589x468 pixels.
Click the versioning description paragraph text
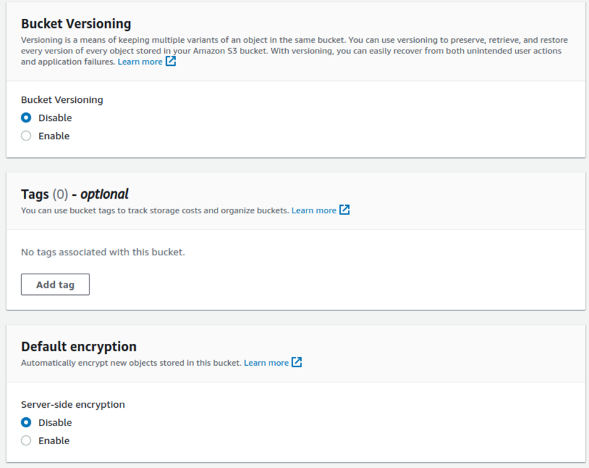pyautogui.click(x=294, y=51)
